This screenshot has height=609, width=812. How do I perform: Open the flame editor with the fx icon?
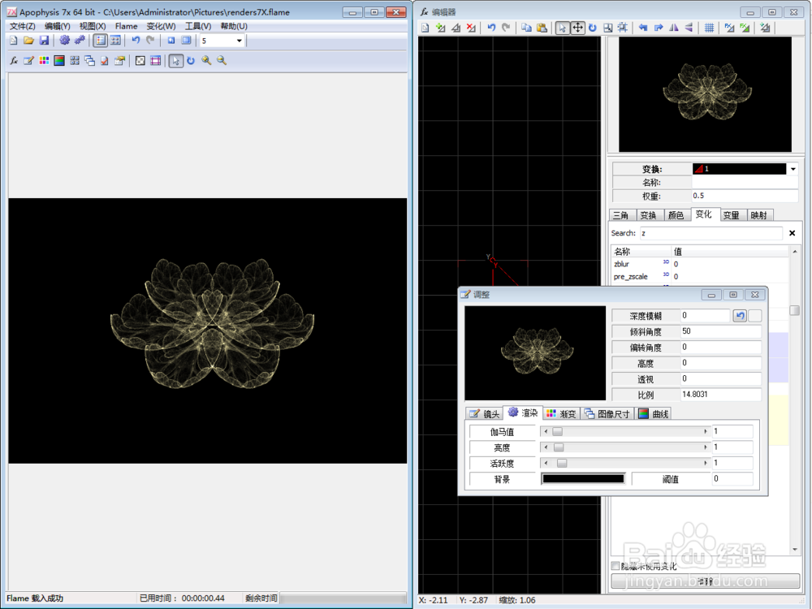14,60
